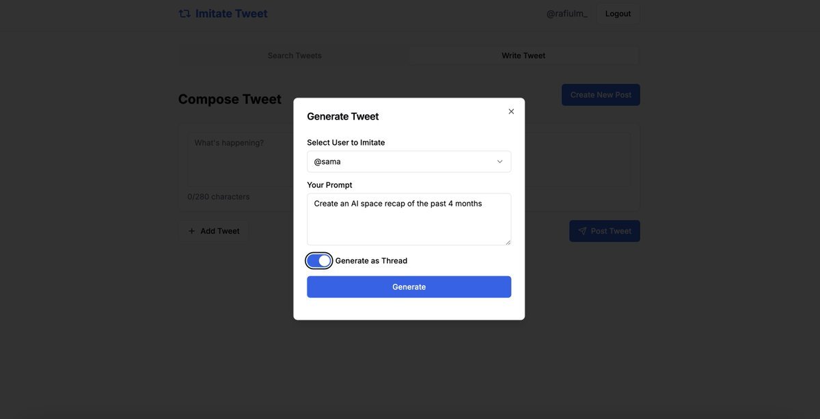Click the retweet logo icon
Screen dimensions: 820x419
tap(184, 14)
